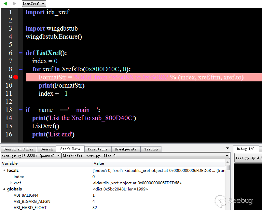Collapse the def ListXref fold marker
This screenshot has height=210, width=262.
[21, 53]
